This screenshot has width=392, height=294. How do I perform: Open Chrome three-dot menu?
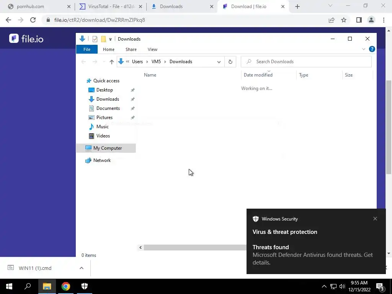click(x=384, y=20)
